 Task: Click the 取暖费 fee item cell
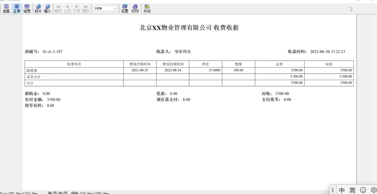coord(74,70)
